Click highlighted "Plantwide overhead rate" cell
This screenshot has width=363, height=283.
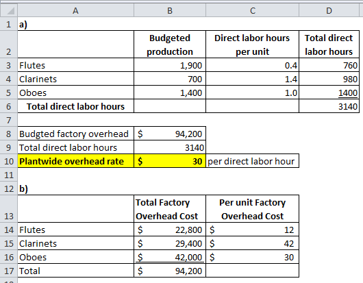tap(76, 161)
